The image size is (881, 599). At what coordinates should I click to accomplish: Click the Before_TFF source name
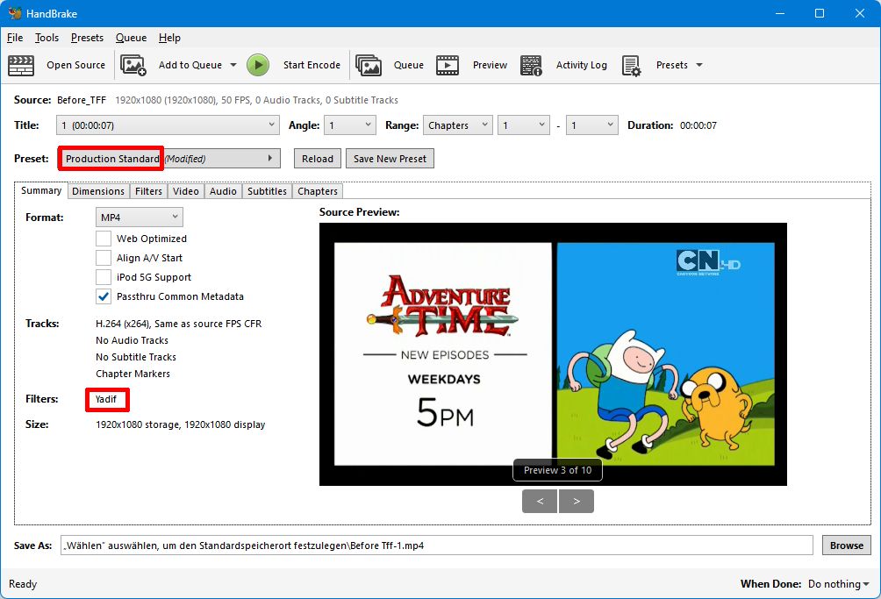82,100
